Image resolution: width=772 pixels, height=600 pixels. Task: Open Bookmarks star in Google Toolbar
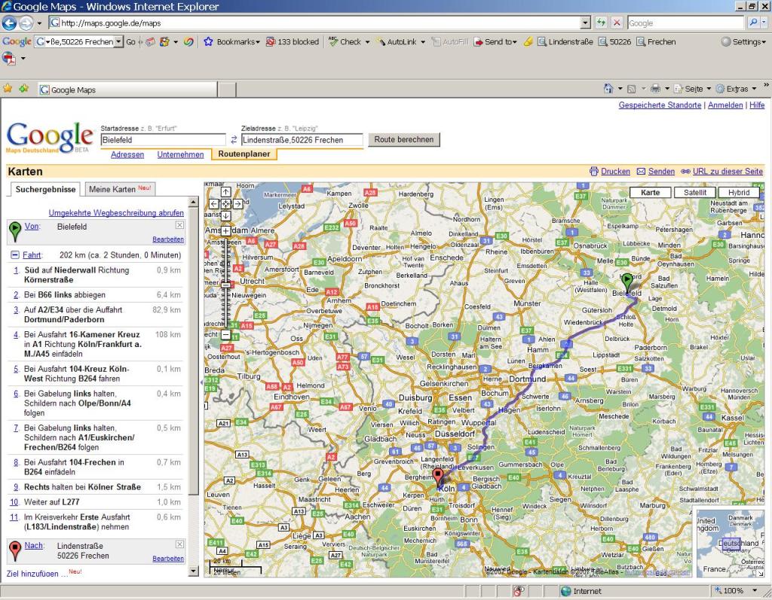pyautogui.click(x=231, y=42)
